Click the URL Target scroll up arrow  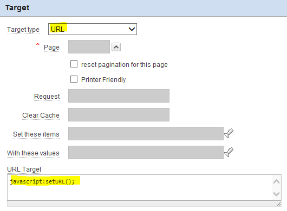(x=276, y=182)
